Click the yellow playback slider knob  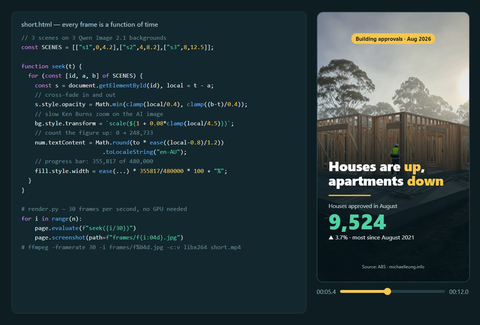coord(387,291)
